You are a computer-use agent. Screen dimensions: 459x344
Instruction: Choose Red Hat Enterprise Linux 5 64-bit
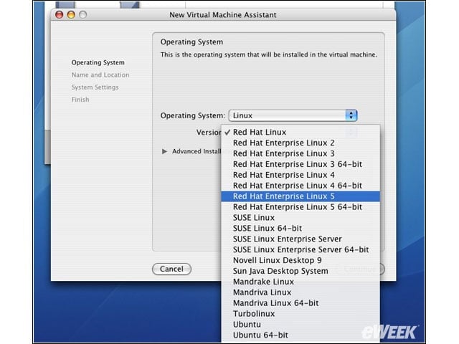[301, 207]
